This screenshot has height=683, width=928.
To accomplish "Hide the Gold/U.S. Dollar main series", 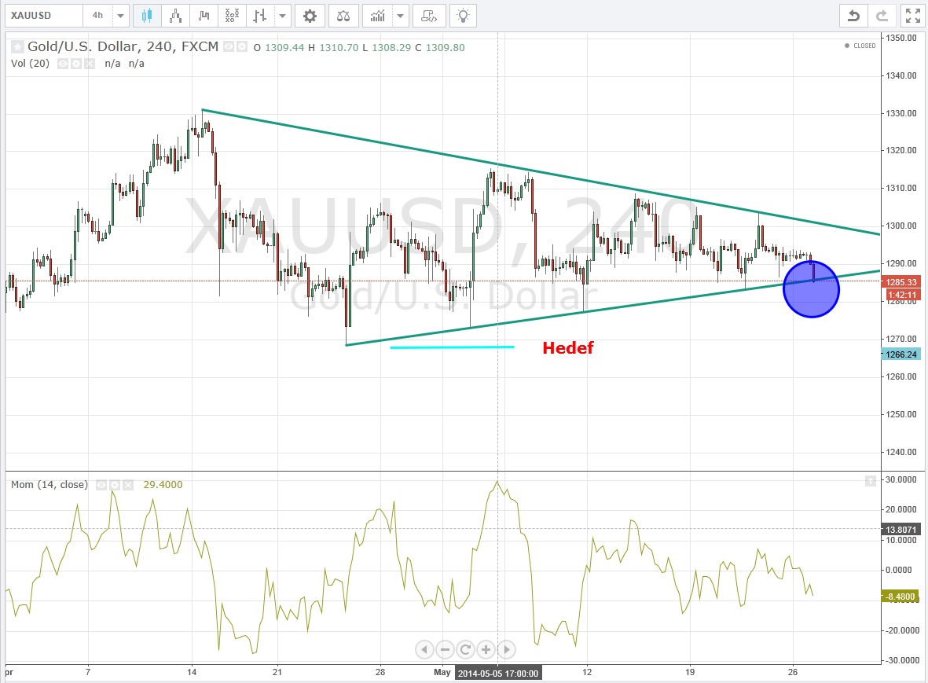I will coord(230,47).
